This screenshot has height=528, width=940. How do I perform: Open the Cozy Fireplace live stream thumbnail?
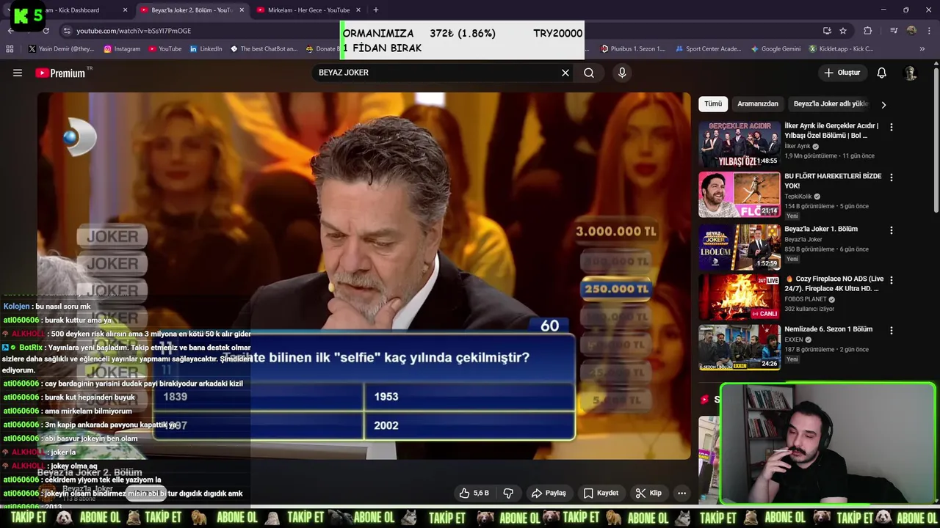(740, 297)
